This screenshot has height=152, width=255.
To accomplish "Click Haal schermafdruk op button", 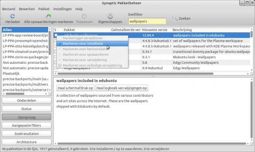I will [x=75, y=88].
